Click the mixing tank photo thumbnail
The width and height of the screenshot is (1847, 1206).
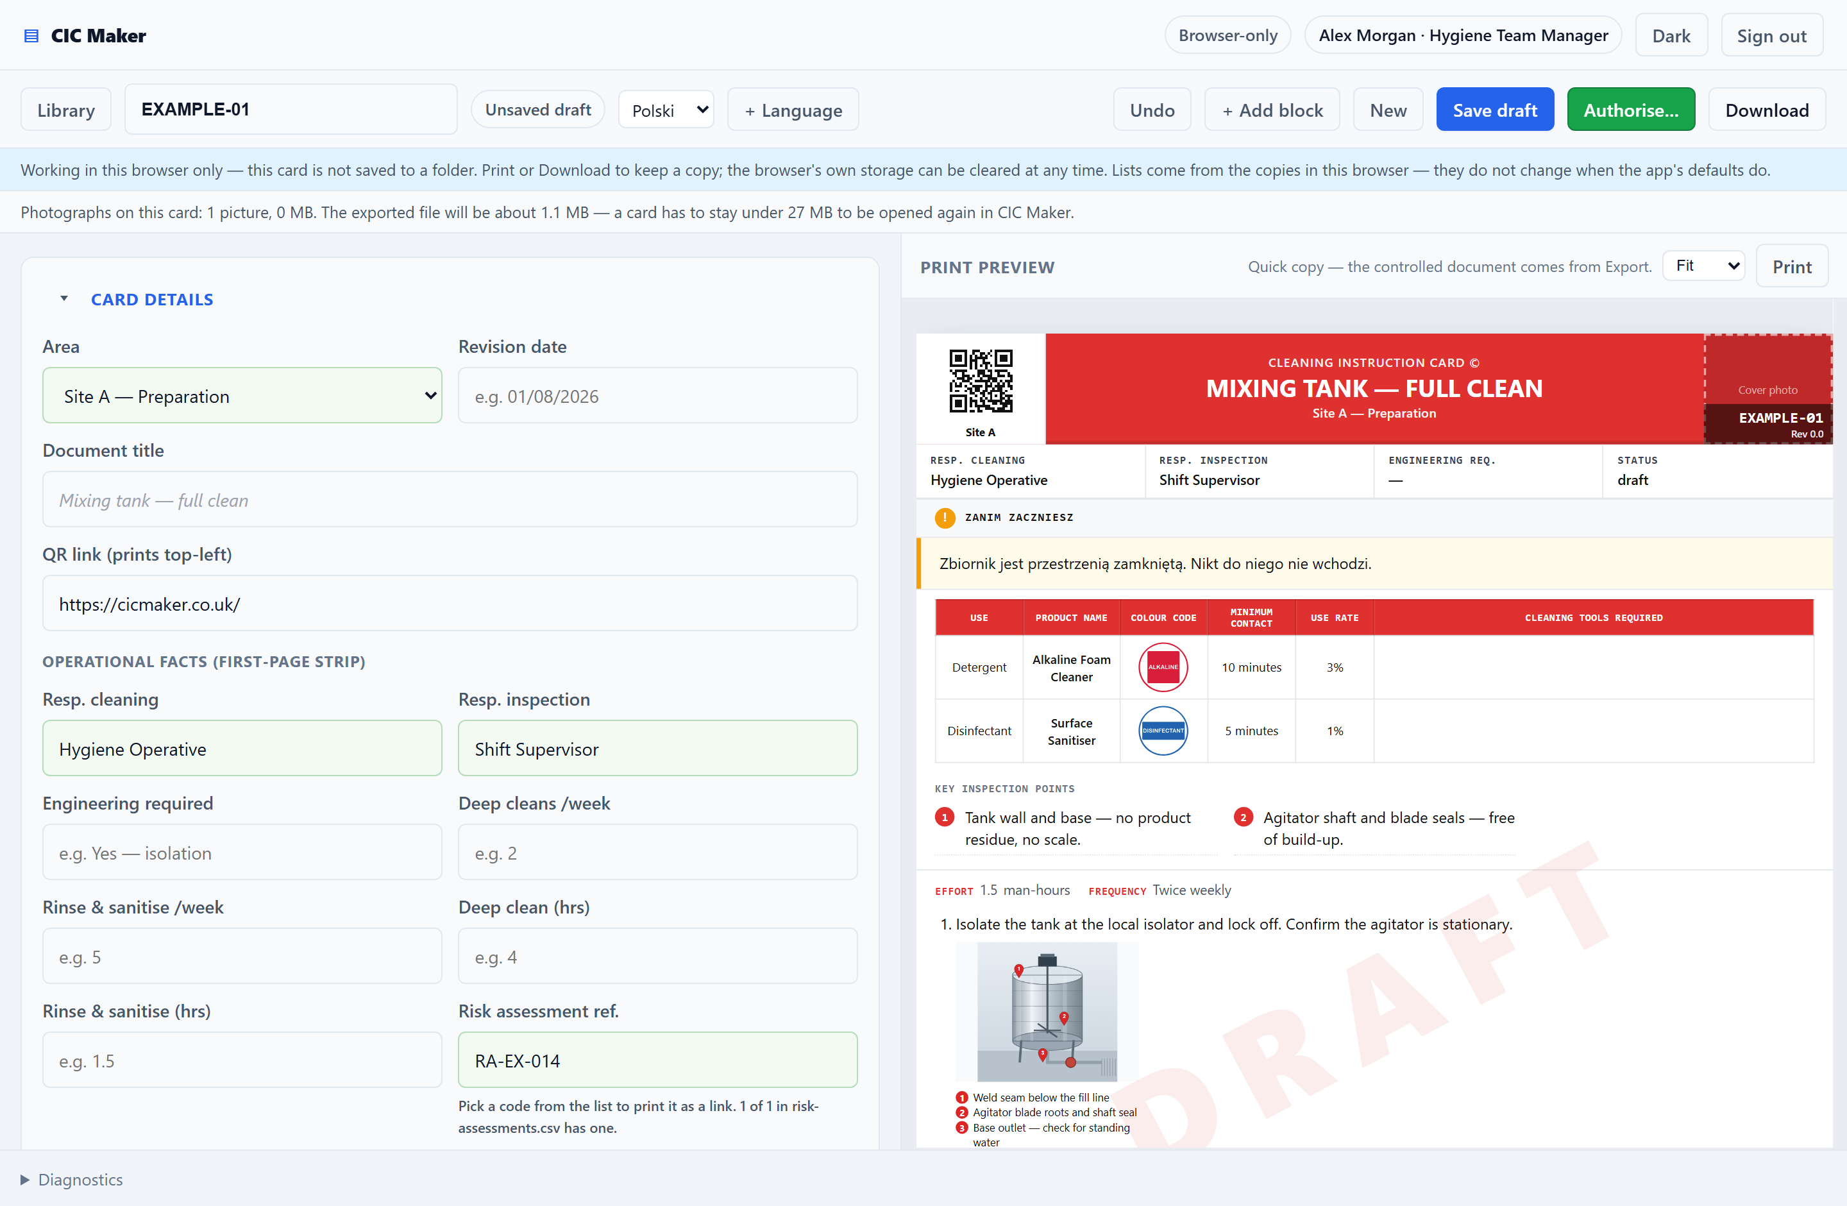[1047, 1011]
